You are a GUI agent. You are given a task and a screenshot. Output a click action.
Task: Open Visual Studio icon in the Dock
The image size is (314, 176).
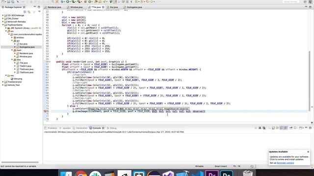tap(168, 174)
